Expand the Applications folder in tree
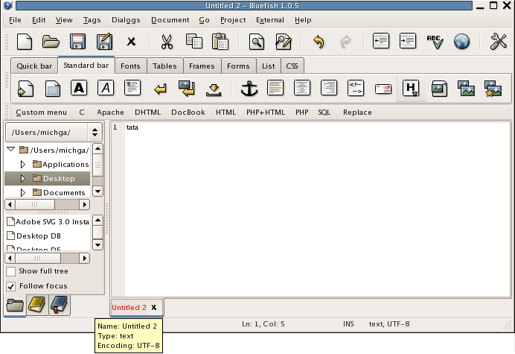This screenshot has height=354, width=515. 23,164
